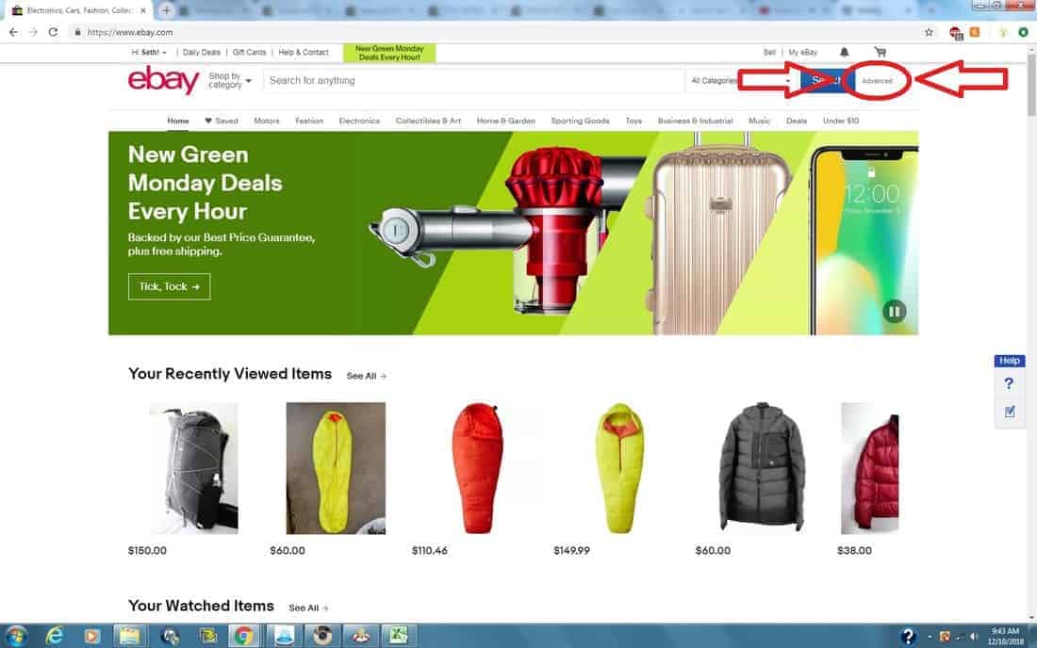Open the camera app icon on the taskbar
1037x648 pixels.
point(322,636)
